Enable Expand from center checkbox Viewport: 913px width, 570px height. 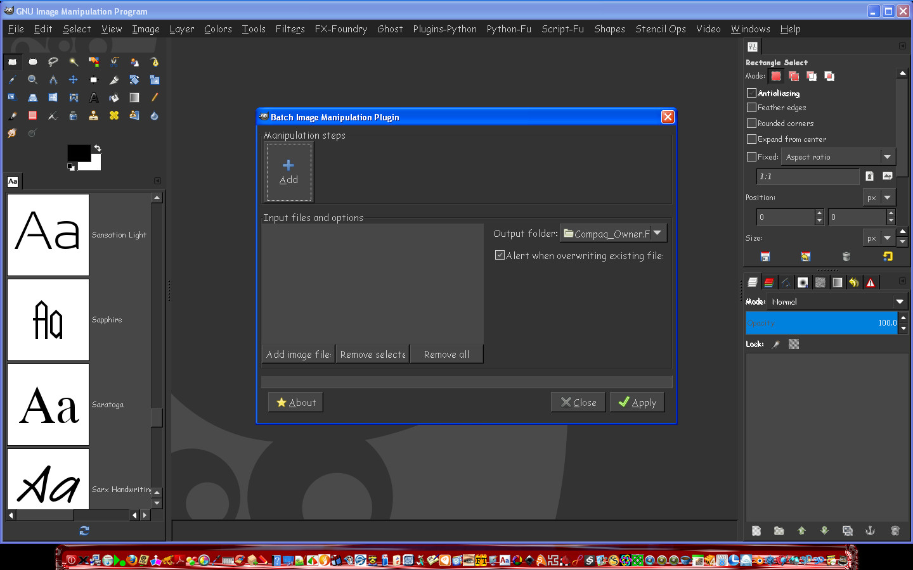tap(751, 139)
